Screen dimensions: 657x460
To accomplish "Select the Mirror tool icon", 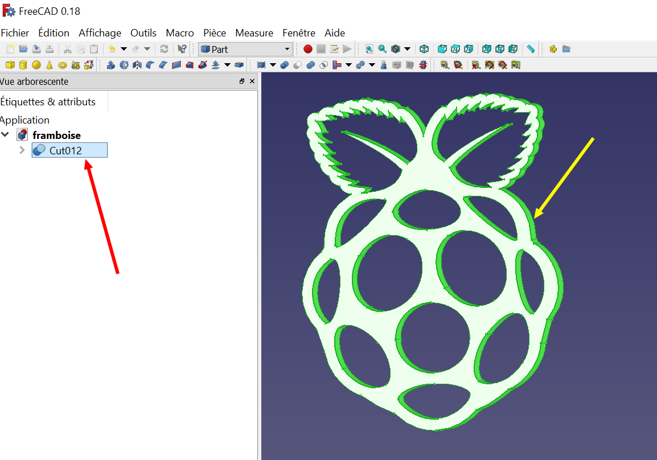I will [137, 65].
